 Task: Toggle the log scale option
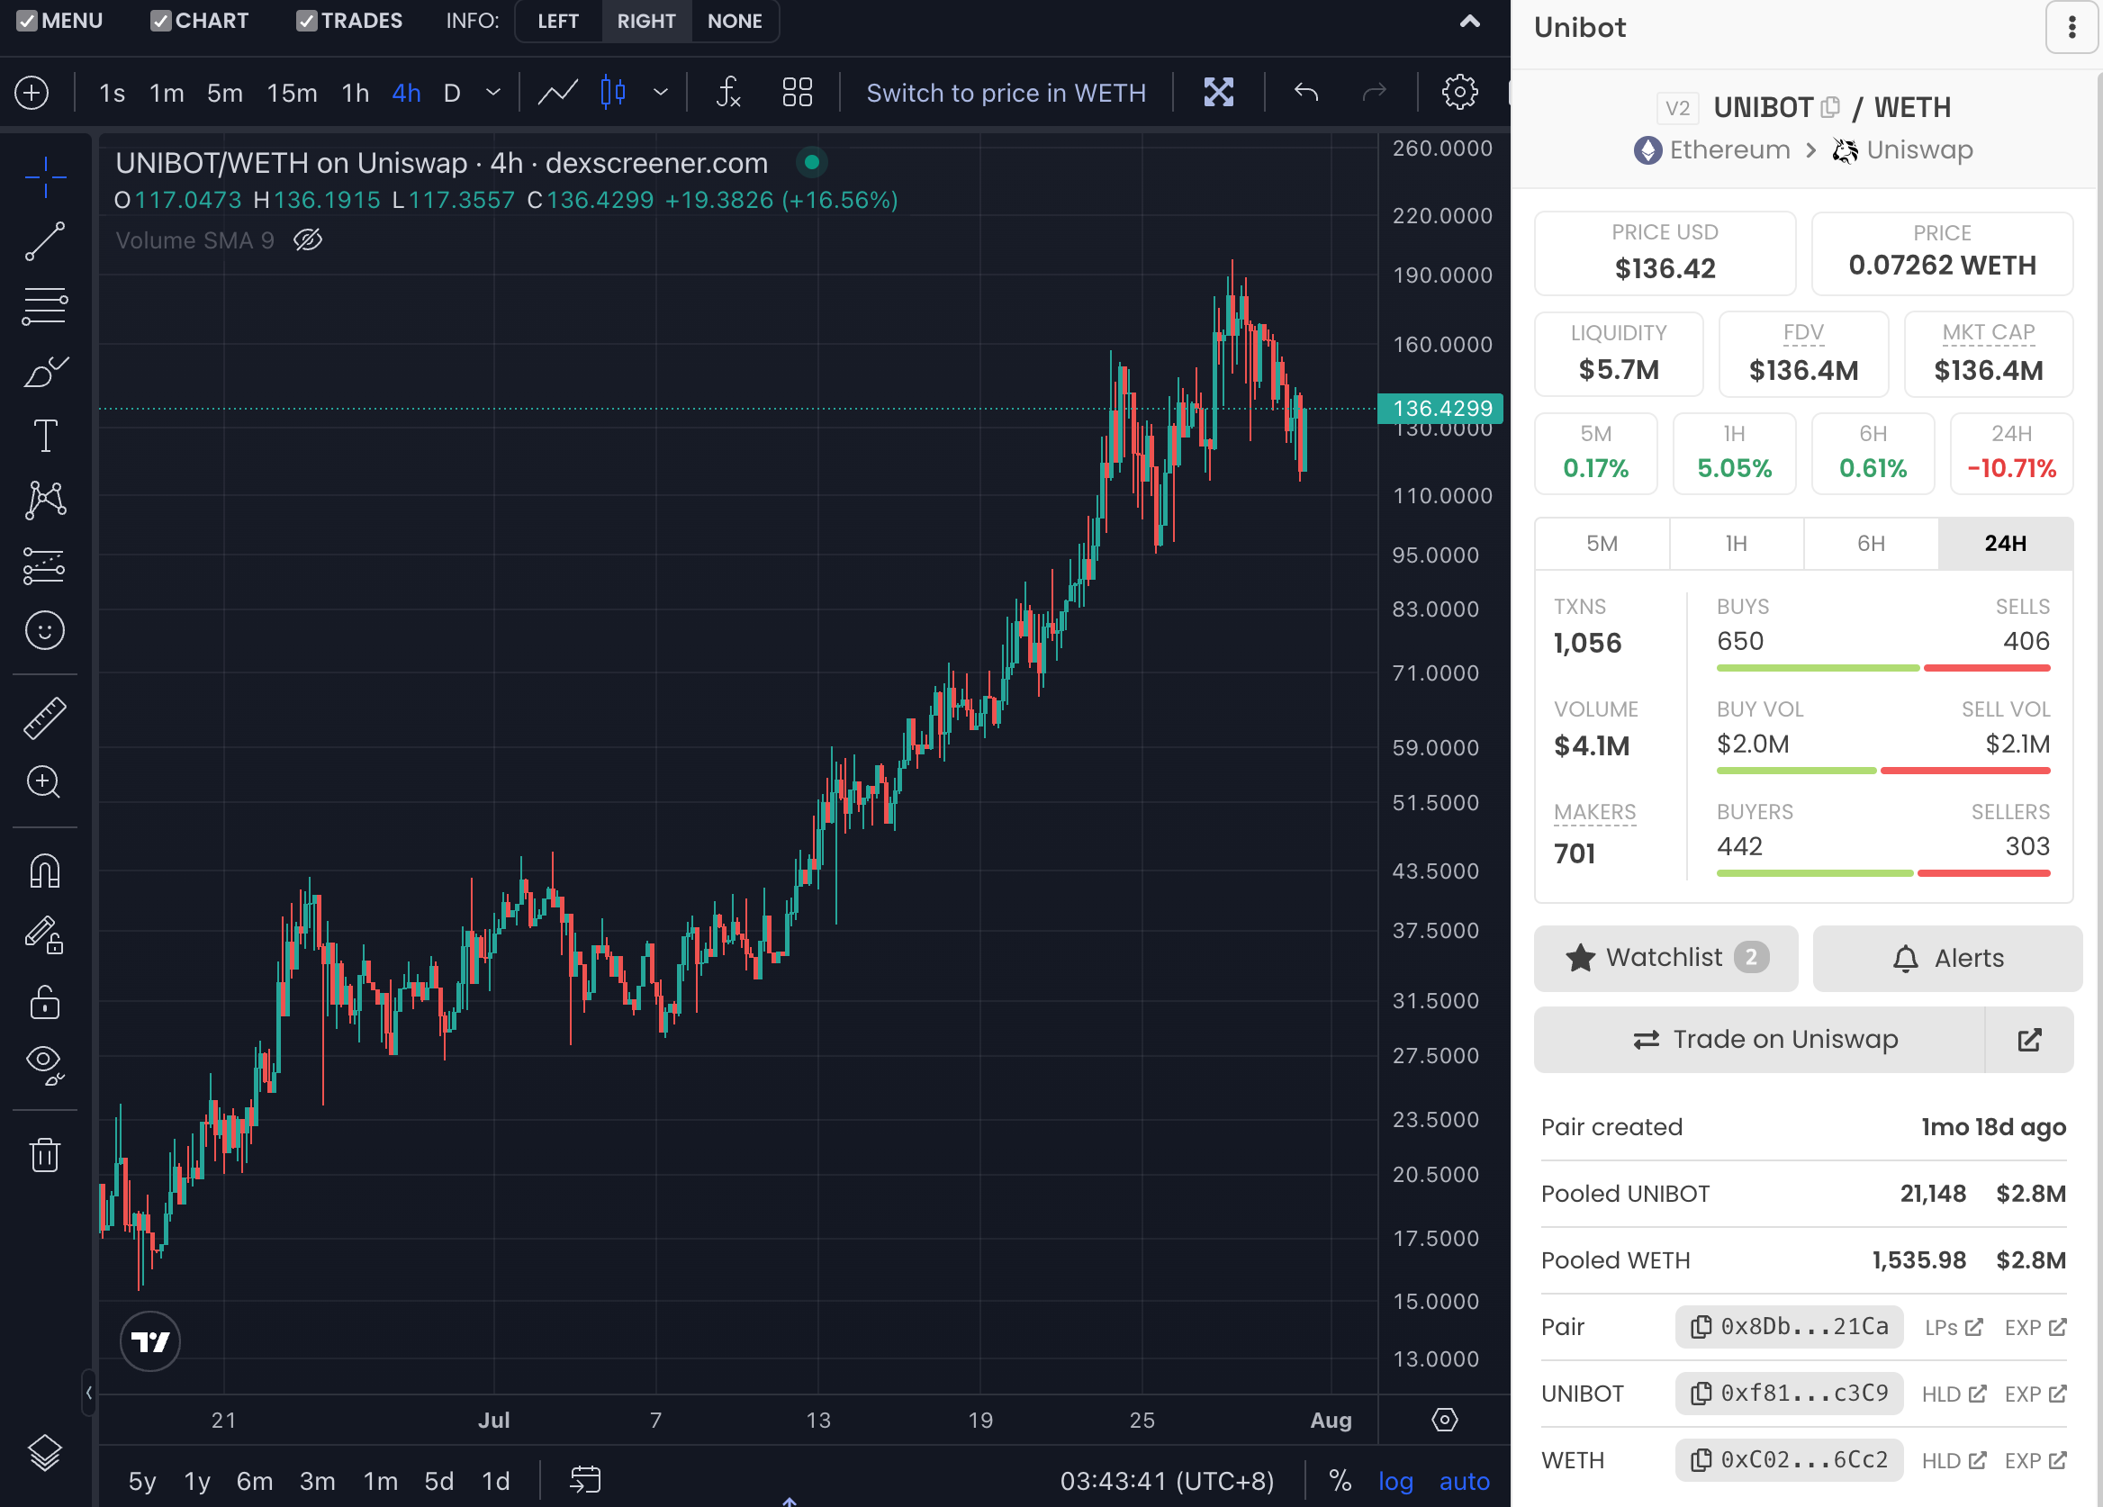tap(1394, 1481)
